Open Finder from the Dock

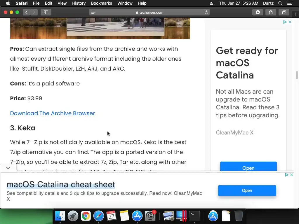coord(60,216)
